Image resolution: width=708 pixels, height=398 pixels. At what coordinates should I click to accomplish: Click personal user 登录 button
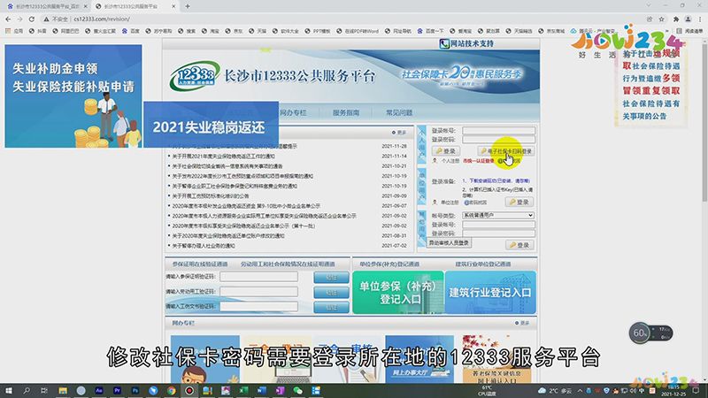click(446, 151)
